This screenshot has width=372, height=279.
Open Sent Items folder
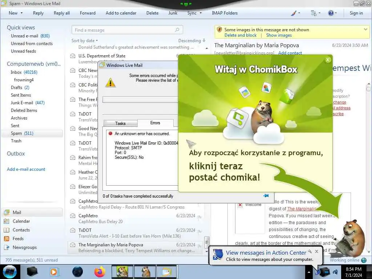21,95
